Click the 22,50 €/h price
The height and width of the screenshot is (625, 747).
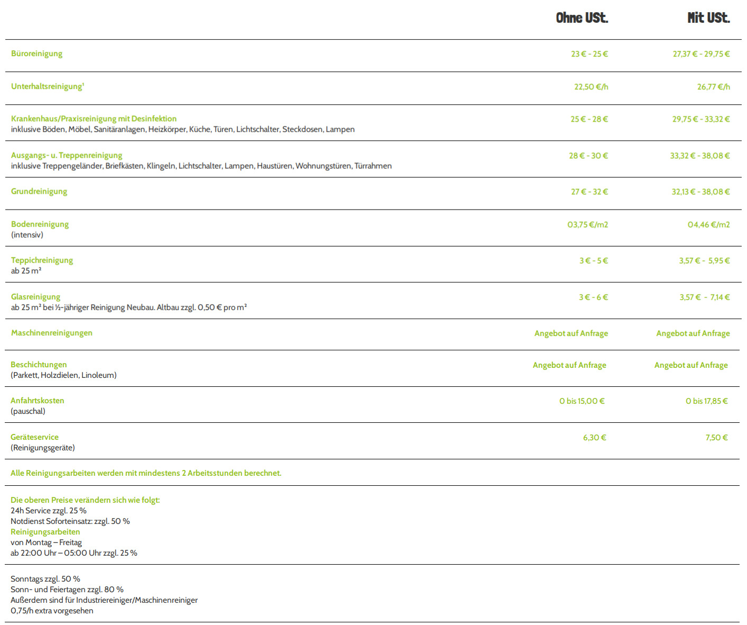click(591, 87)
